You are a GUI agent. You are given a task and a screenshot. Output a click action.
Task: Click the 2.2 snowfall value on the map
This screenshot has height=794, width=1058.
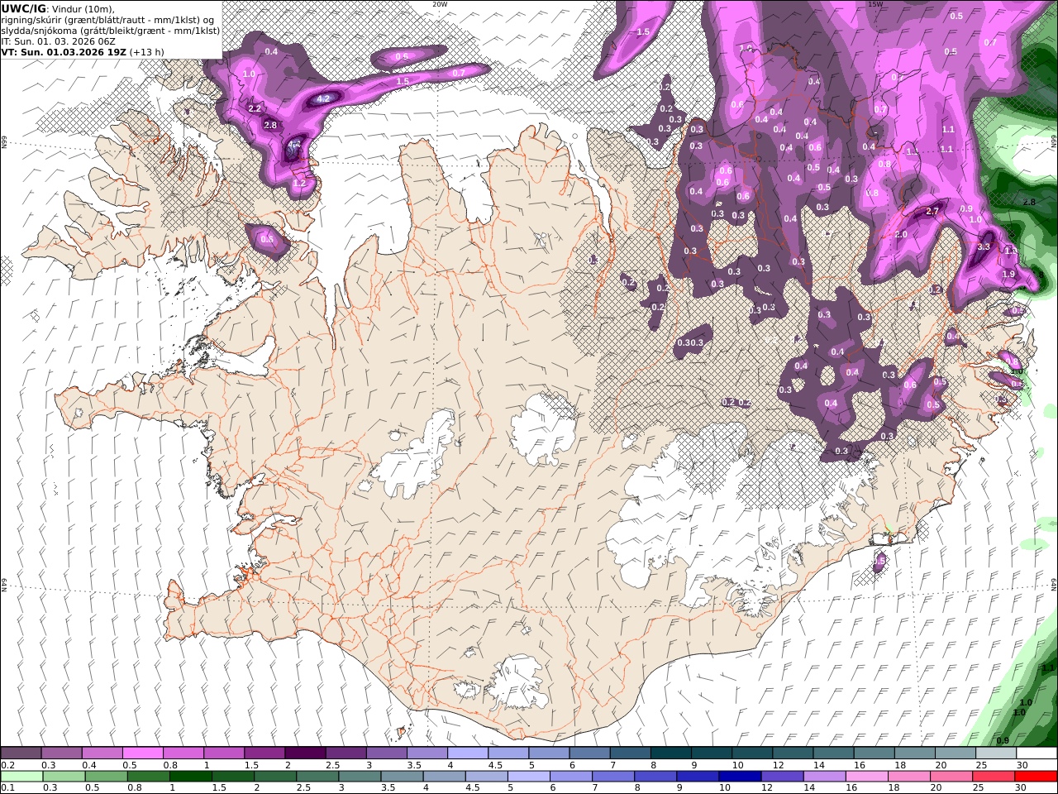[255, 108]
